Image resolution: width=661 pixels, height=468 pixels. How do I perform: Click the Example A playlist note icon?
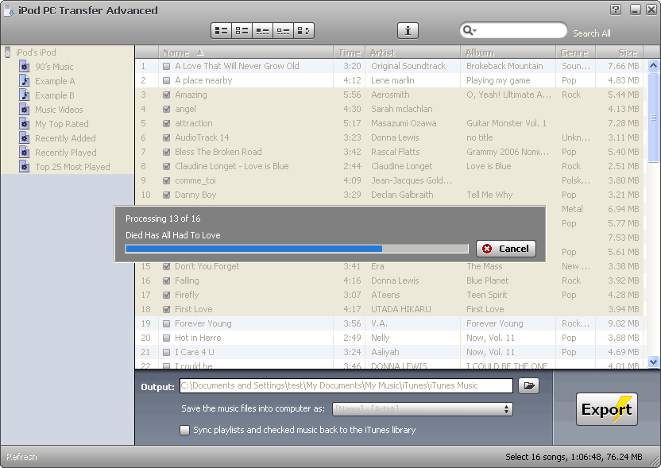25,81
